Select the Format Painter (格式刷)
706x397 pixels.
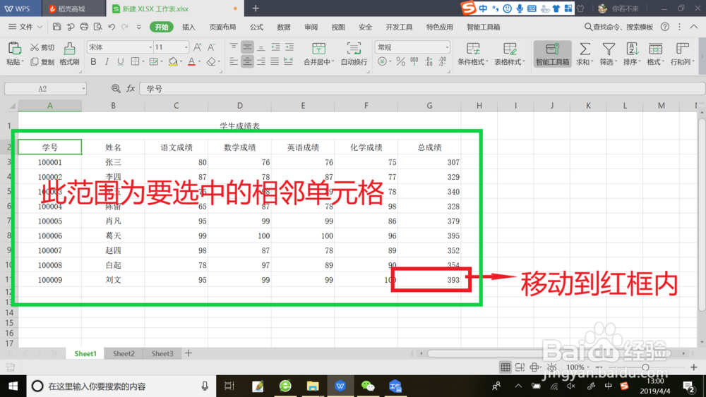(x=69, y=54)
